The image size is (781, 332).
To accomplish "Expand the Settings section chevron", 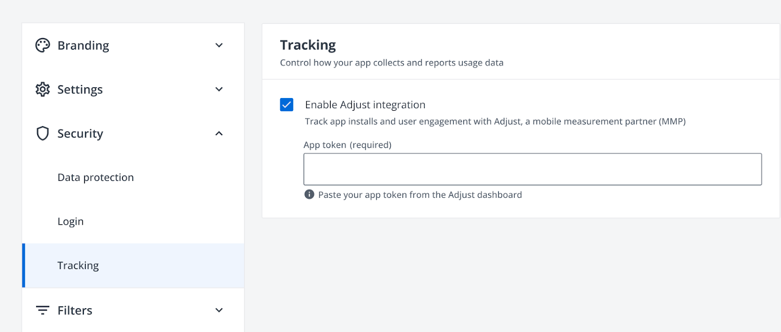I will [x=219, y=89].
